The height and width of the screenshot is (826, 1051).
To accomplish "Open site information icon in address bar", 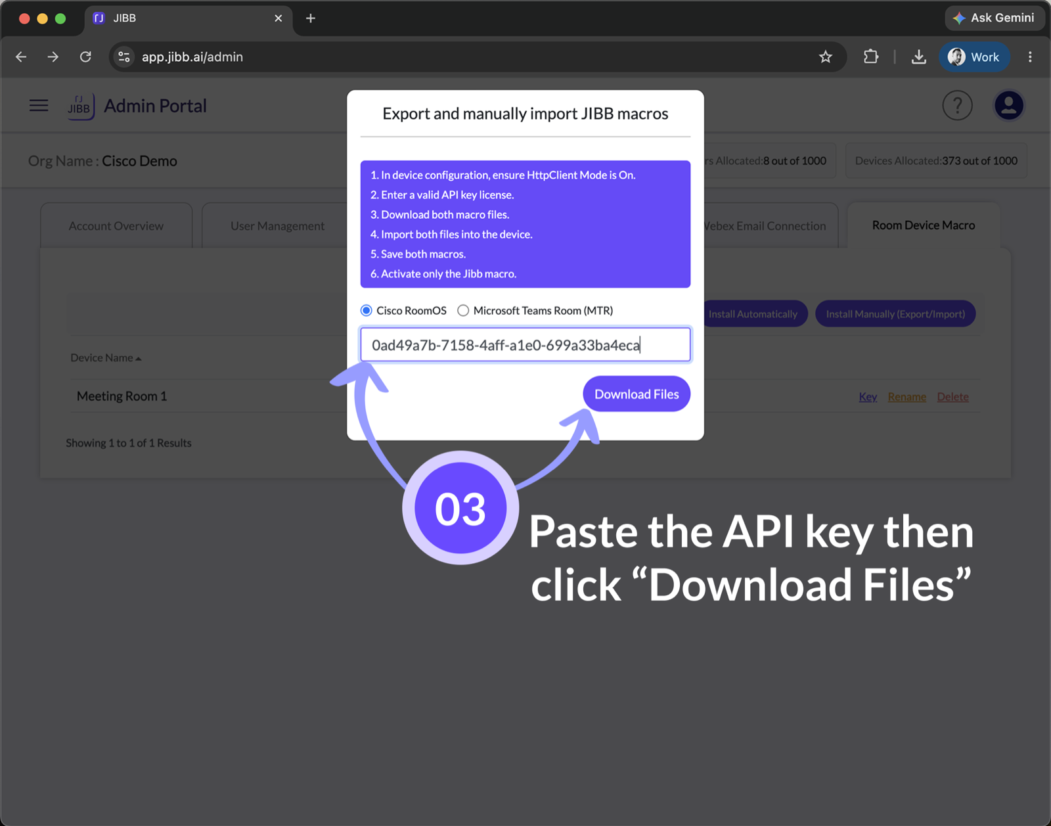I will coord(124,57).
